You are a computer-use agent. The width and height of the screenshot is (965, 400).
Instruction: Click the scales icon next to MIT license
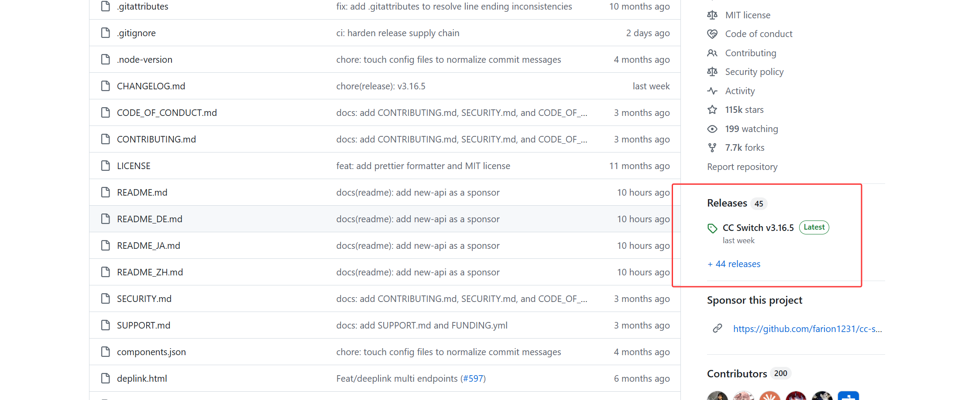[x=712, y=15]
